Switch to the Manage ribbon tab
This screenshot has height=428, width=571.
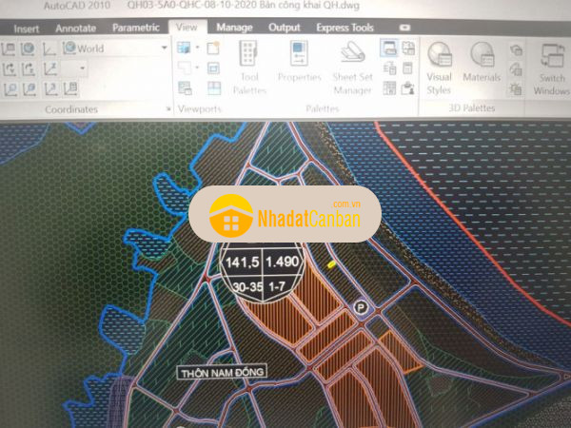click(234, 28)
